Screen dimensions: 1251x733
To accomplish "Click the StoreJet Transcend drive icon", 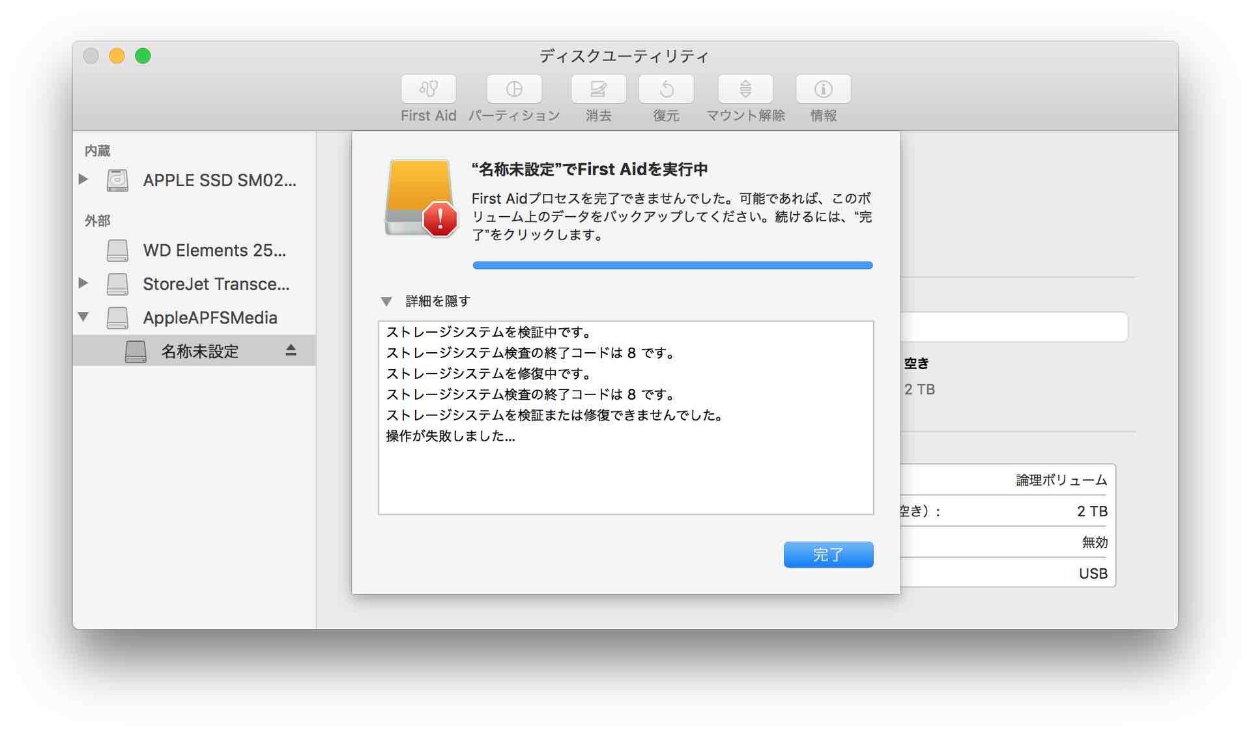I will click(x=117, y=284).
